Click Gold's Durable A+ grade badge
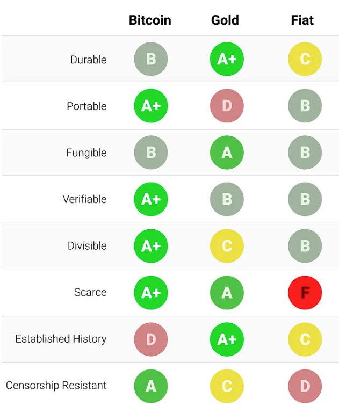Viewport: 339px width, 413px height. 227,59
